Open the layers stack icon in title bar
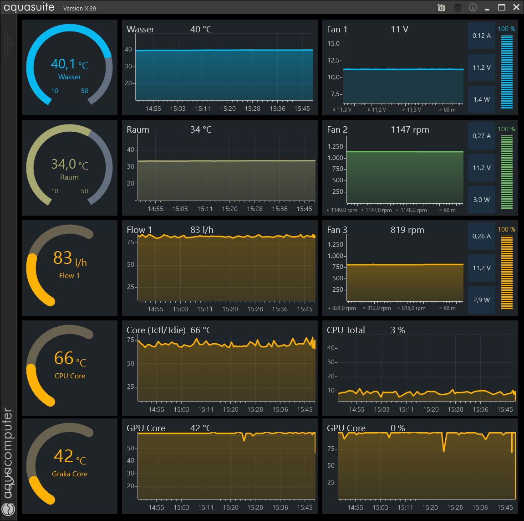This screenshot has width=524, height=521. 458,7
